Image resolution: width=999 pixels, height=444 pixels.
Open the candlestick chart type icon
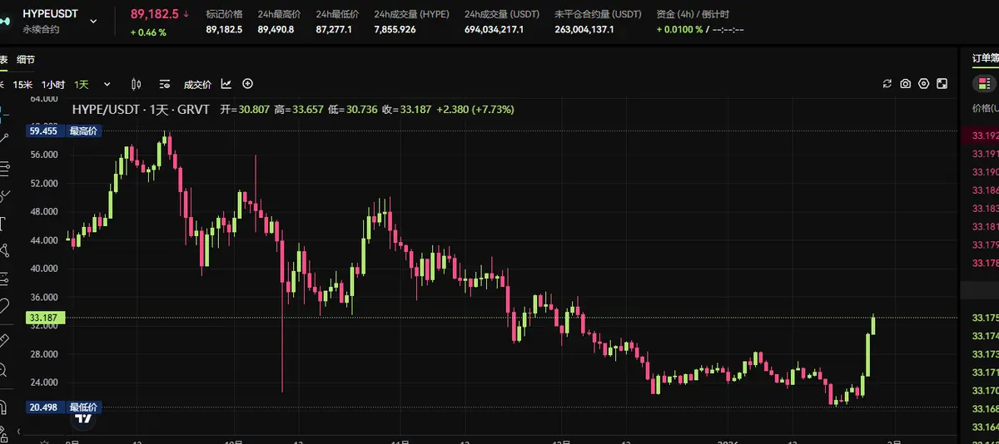tap(137, 84)
